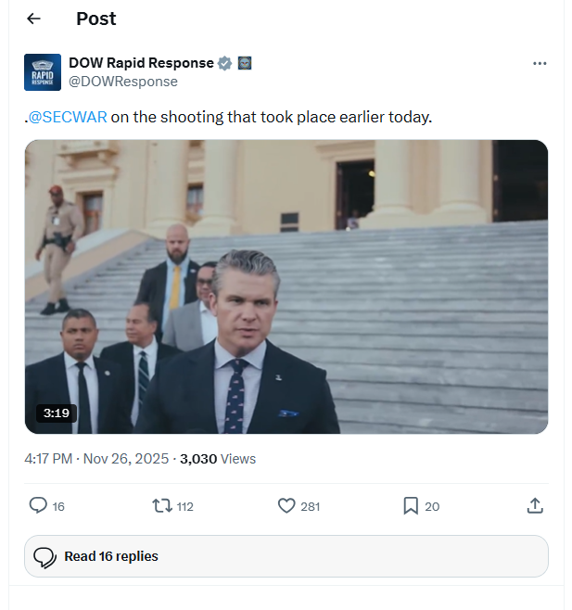Click the reply speech bubble icon

point(39,505)
